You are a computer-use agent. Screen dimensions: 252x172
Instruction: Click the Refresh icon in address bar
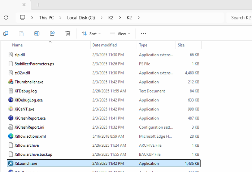click(6, 18)
